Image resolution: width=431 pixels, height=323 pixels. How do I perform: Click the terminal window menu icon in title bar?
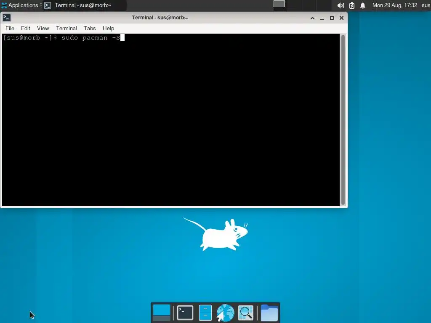point(7,18)
